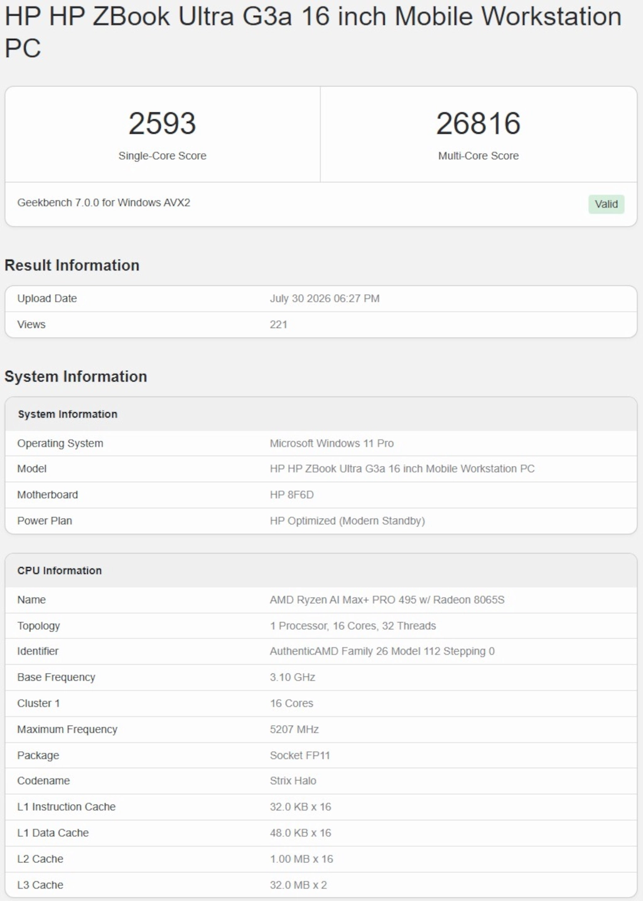
Task: Click the L1 Data Cache label
Action: pyautogui.click(x=53, y=833)
